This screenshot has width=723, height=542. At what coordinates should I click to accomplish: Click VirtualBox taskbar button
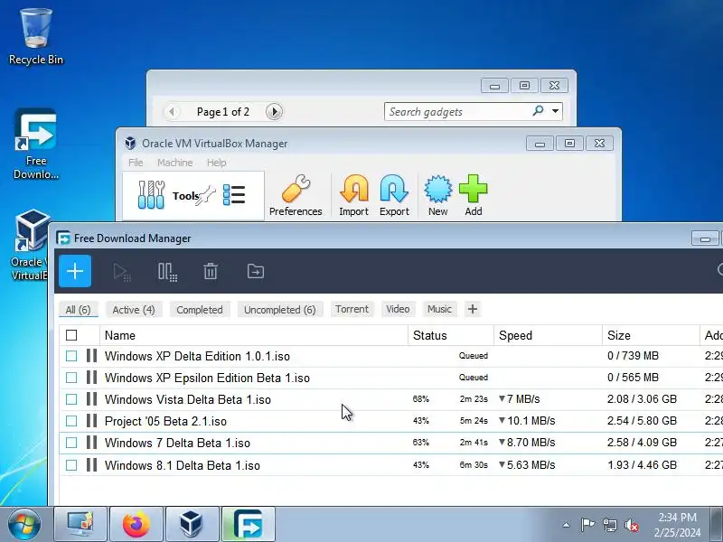point(192,524)
